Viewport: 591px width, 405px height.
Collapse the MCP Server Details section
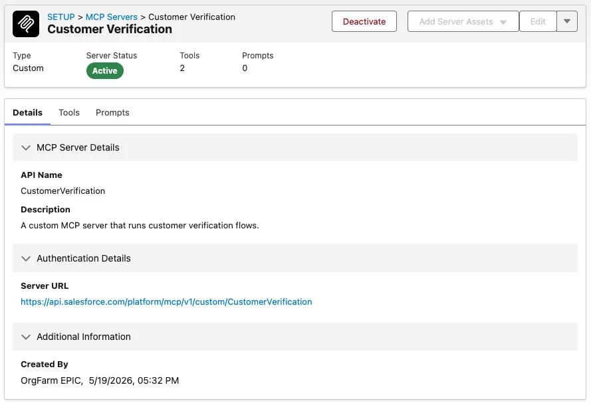point(295,147)
